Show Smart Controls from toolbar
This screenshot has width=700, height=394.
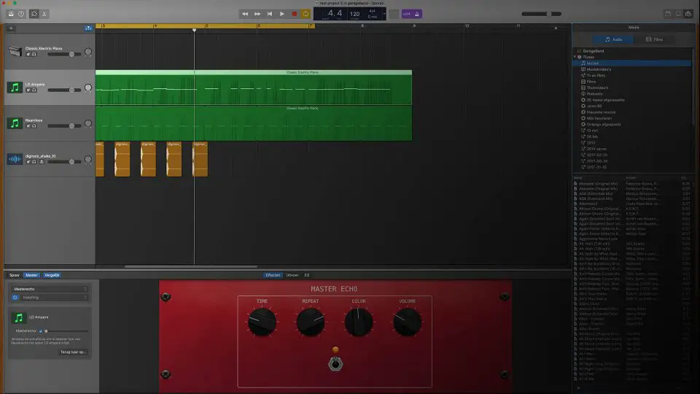(34, 14)
